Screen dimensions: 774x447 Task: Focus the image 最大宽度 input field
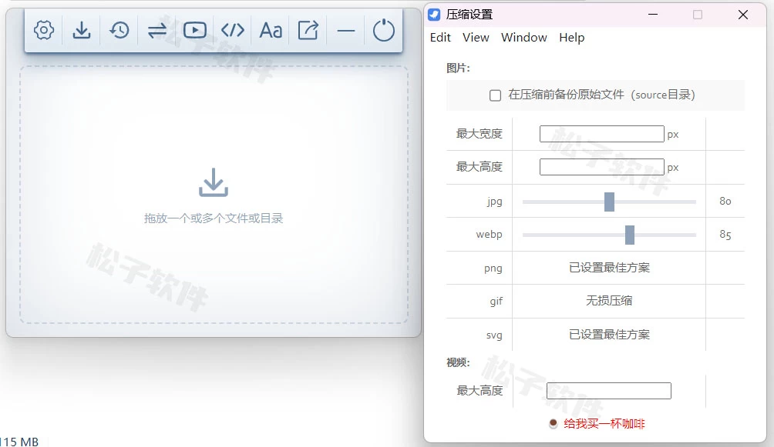tap(602, 134)
